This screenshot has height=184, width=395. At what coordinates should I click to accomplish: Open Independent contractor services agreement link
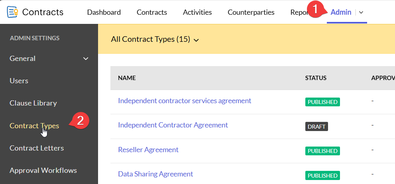click(x=185, y=101)
